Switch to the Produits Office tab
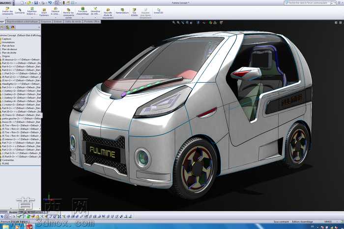This screenshot has height=229, width=344. pyautogui.click(x=92, y=22)
